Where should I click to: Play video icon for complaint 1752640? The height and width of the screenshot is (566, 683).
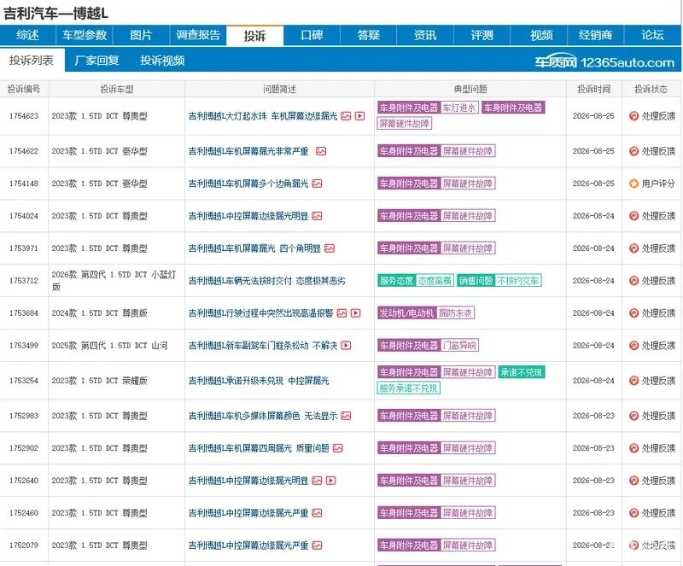click(331, 481)
